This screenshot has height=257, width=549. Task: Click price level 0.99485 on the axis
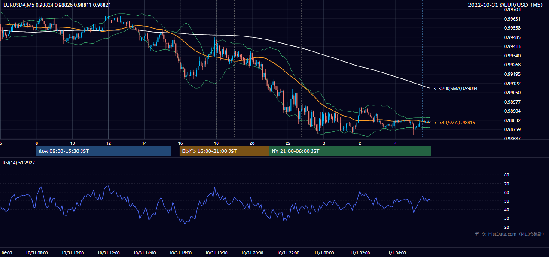512,37
